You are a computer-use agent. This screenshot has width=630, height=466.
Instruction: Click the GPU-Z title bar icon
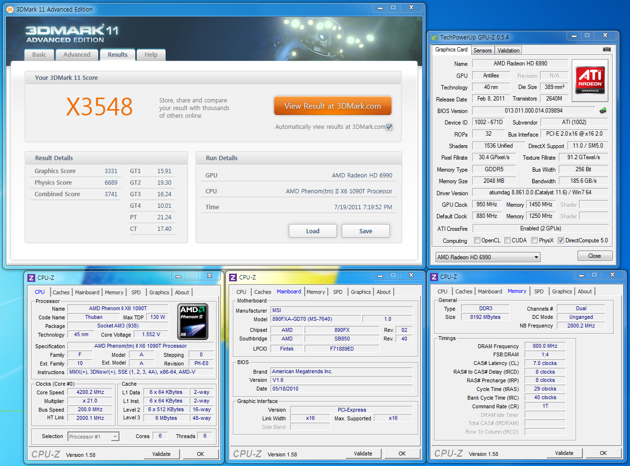435,38
